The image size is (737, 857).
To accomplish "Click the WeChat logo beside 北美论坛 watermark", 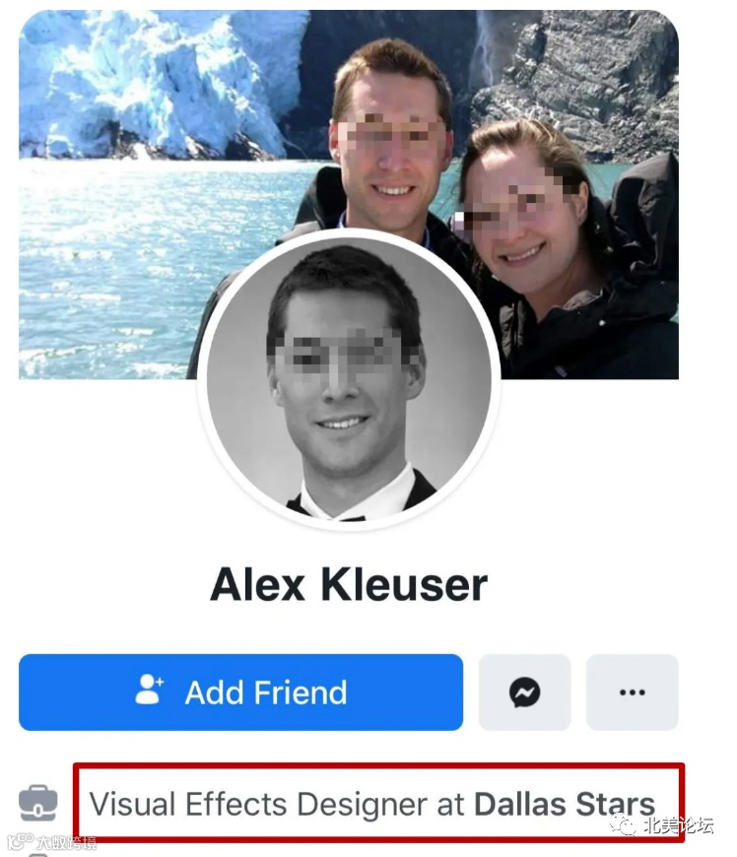I will coord(624,824).
